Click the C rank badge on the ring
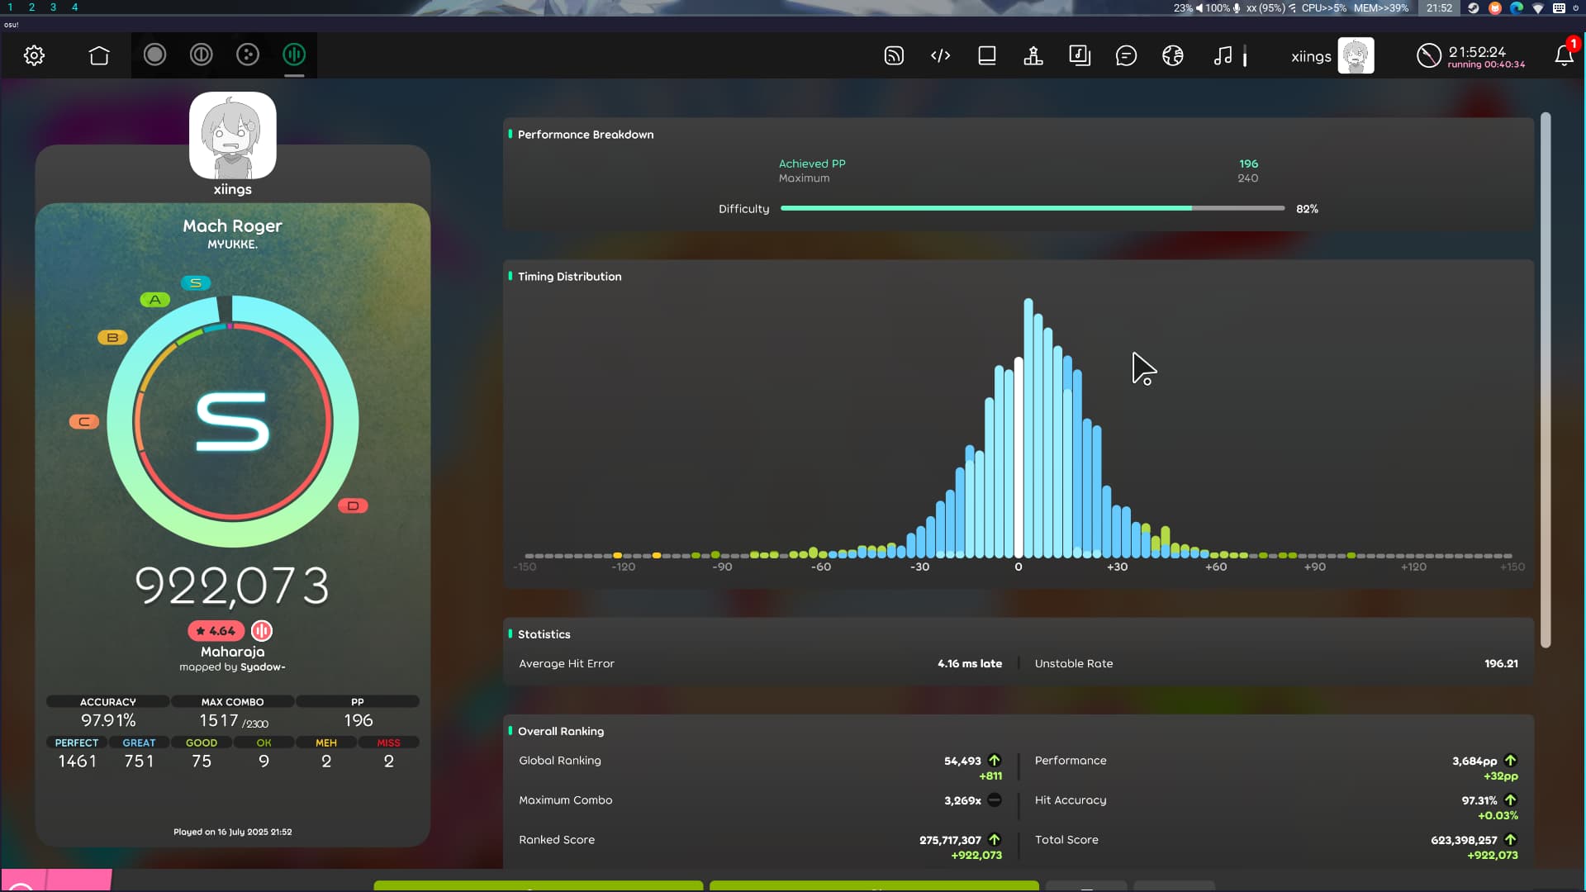The width and height of the screenshot is (1586, 892). [84, 421]
